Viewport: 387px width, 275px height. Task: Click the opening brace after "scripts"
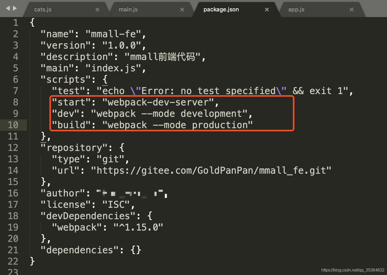pyautogui.click(x=105, y=79)
